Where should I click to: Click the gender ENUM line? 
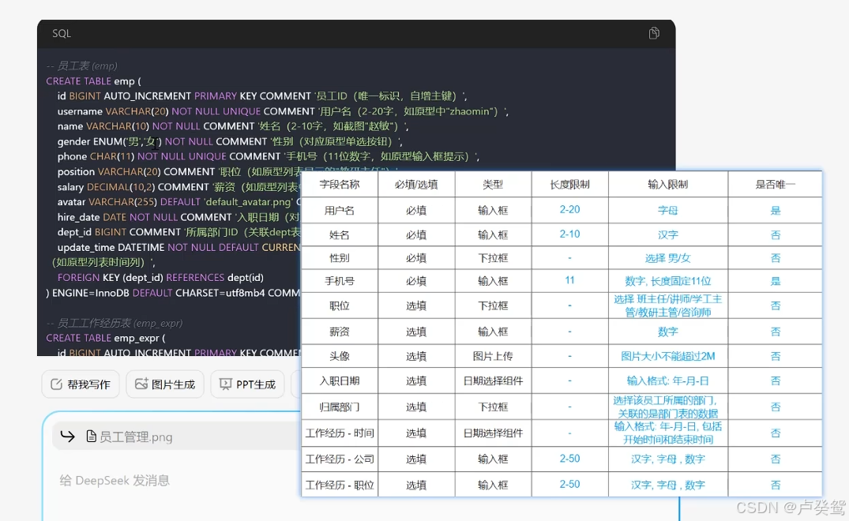click(230, 141)
